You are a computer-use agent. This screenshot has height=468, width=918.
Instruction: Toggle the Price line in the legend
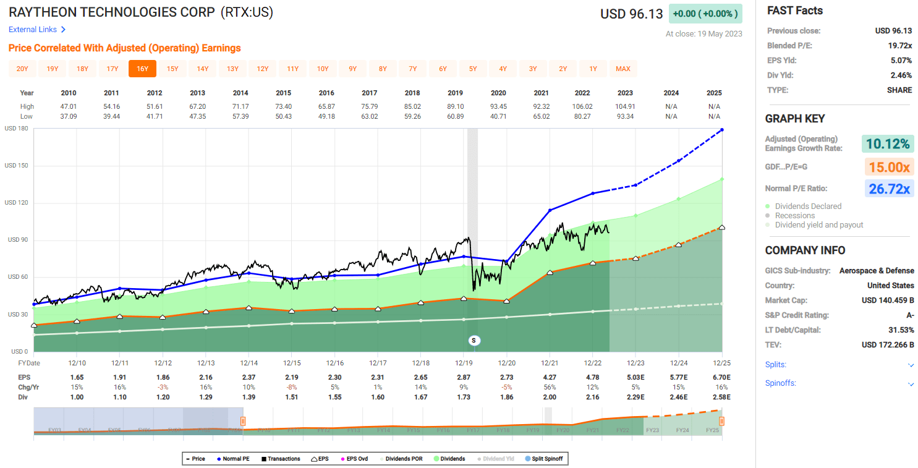click(186, 458)
